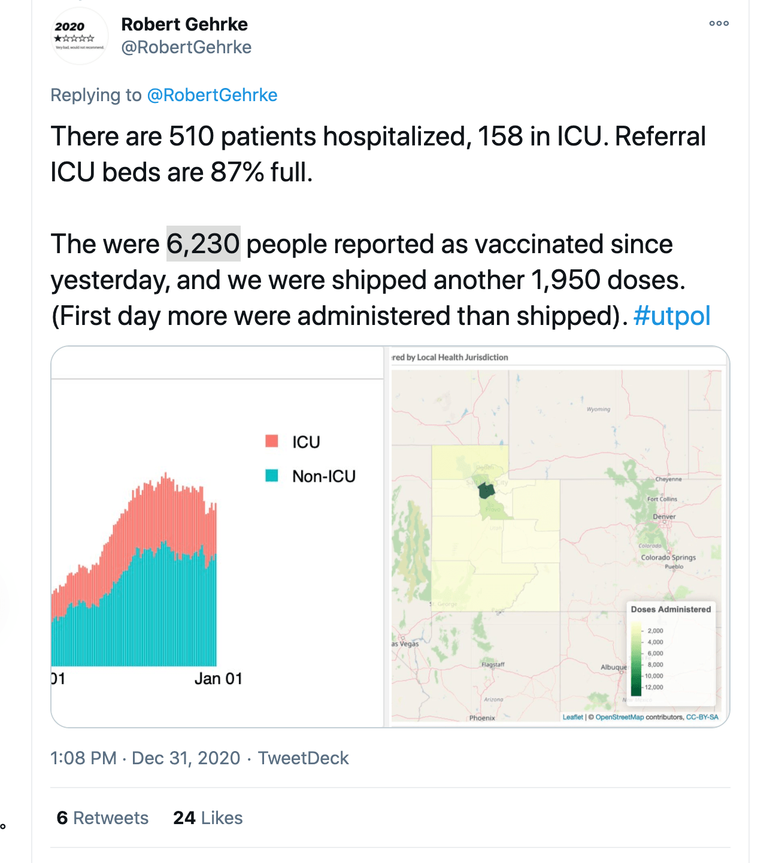782x863 pixels.
Task: Click the CC-BY-SA license link
Action: click(702, 717)
